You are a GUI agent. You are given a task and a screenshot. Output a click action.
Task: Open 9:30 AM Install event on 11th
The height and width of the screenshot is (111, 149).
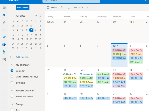point(70,82)
